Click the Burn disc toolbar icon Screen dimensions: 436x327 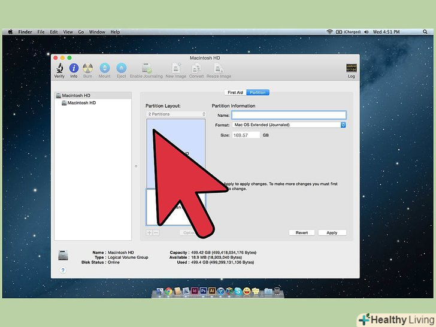[x=87, y=68]
